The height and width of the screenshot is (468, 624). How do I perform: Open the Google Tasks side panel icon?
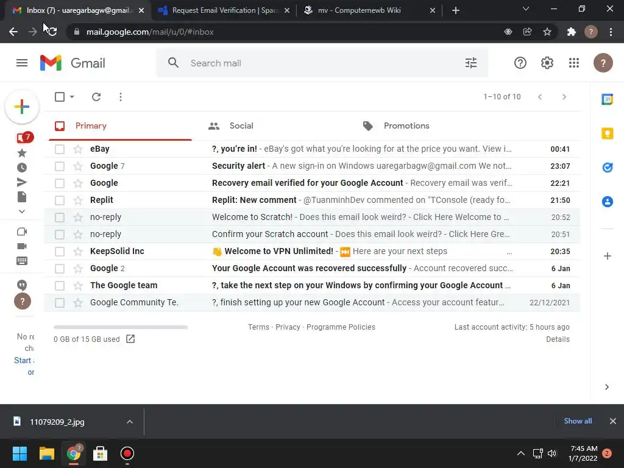[608, 168]
